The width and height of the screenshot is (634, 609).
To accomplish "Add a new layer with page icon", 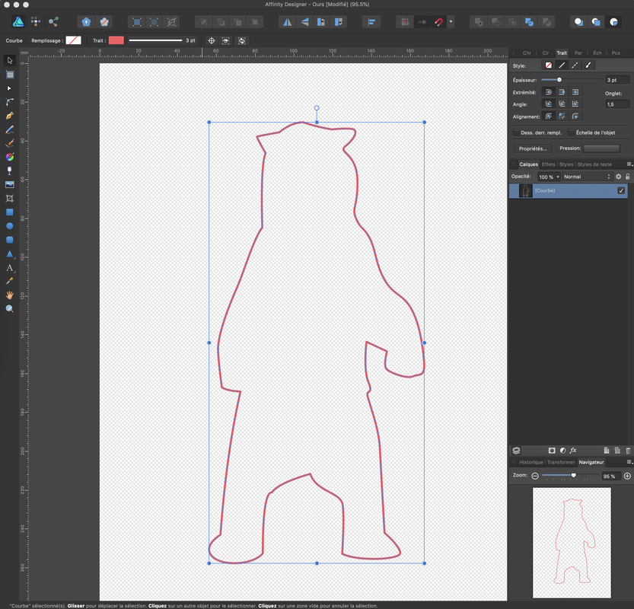I will pyautogui.click(x=607, y=451).
